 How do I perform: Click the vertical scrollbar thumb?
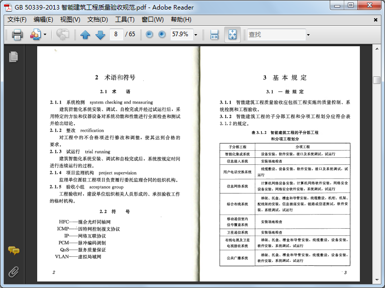pos(376,80)
